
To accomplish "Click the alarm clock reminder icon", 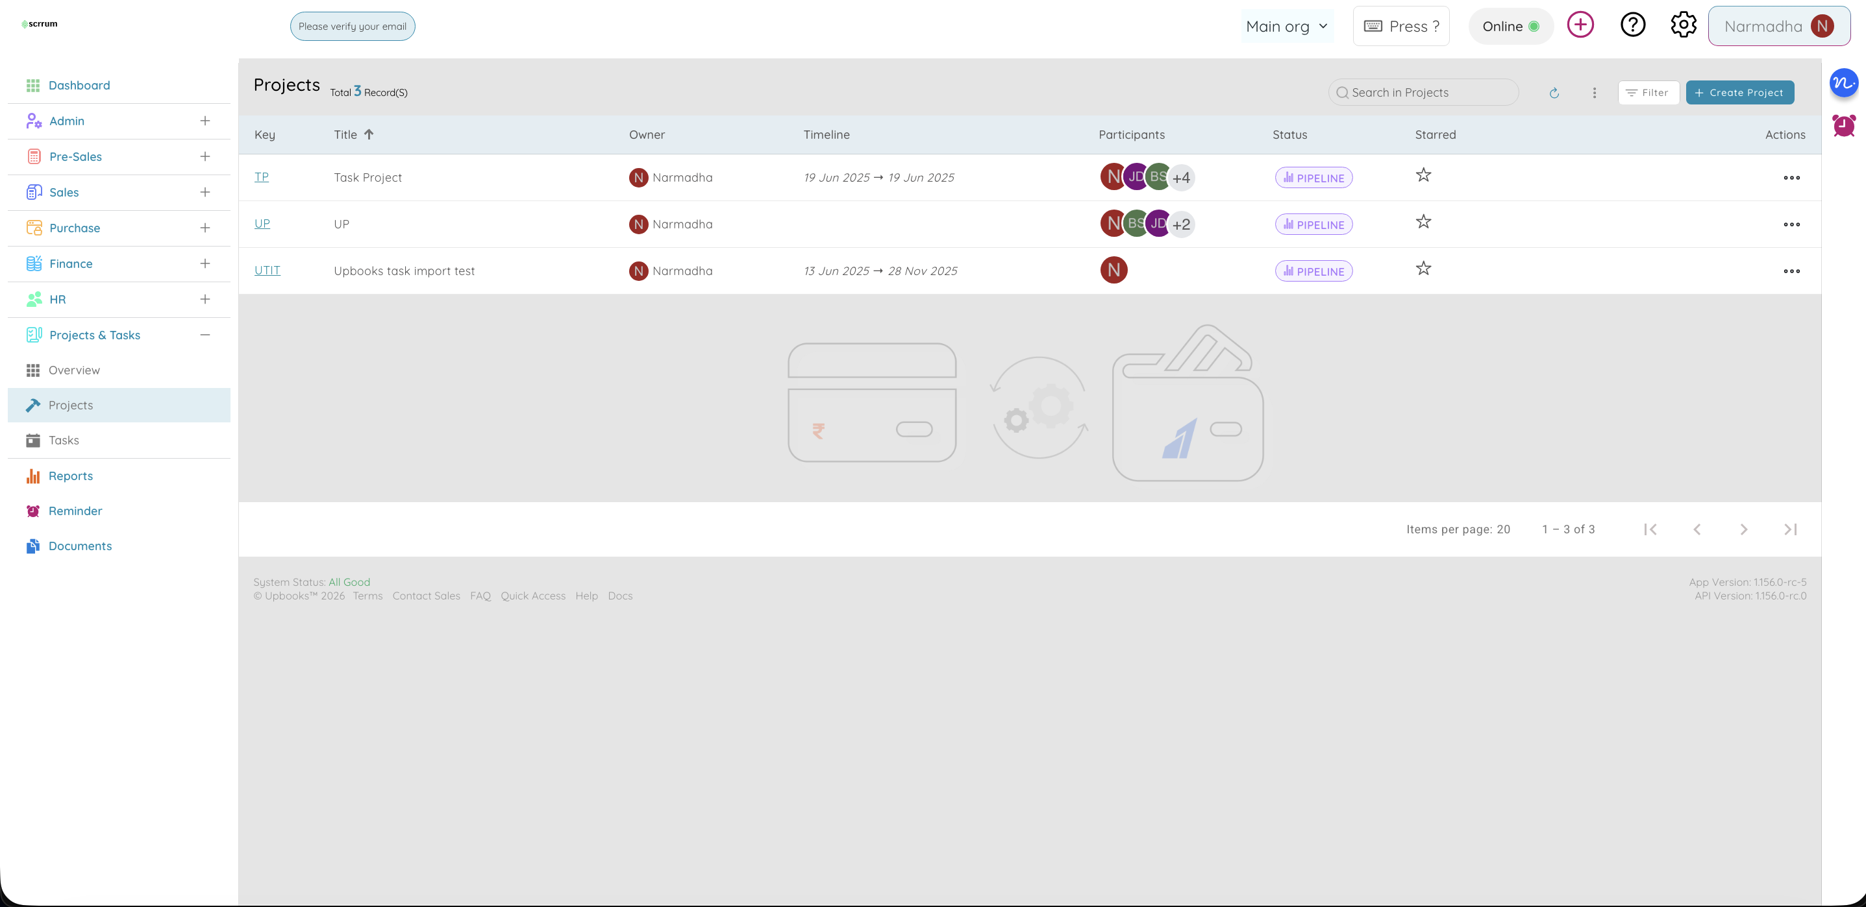I will (1843, 125).
